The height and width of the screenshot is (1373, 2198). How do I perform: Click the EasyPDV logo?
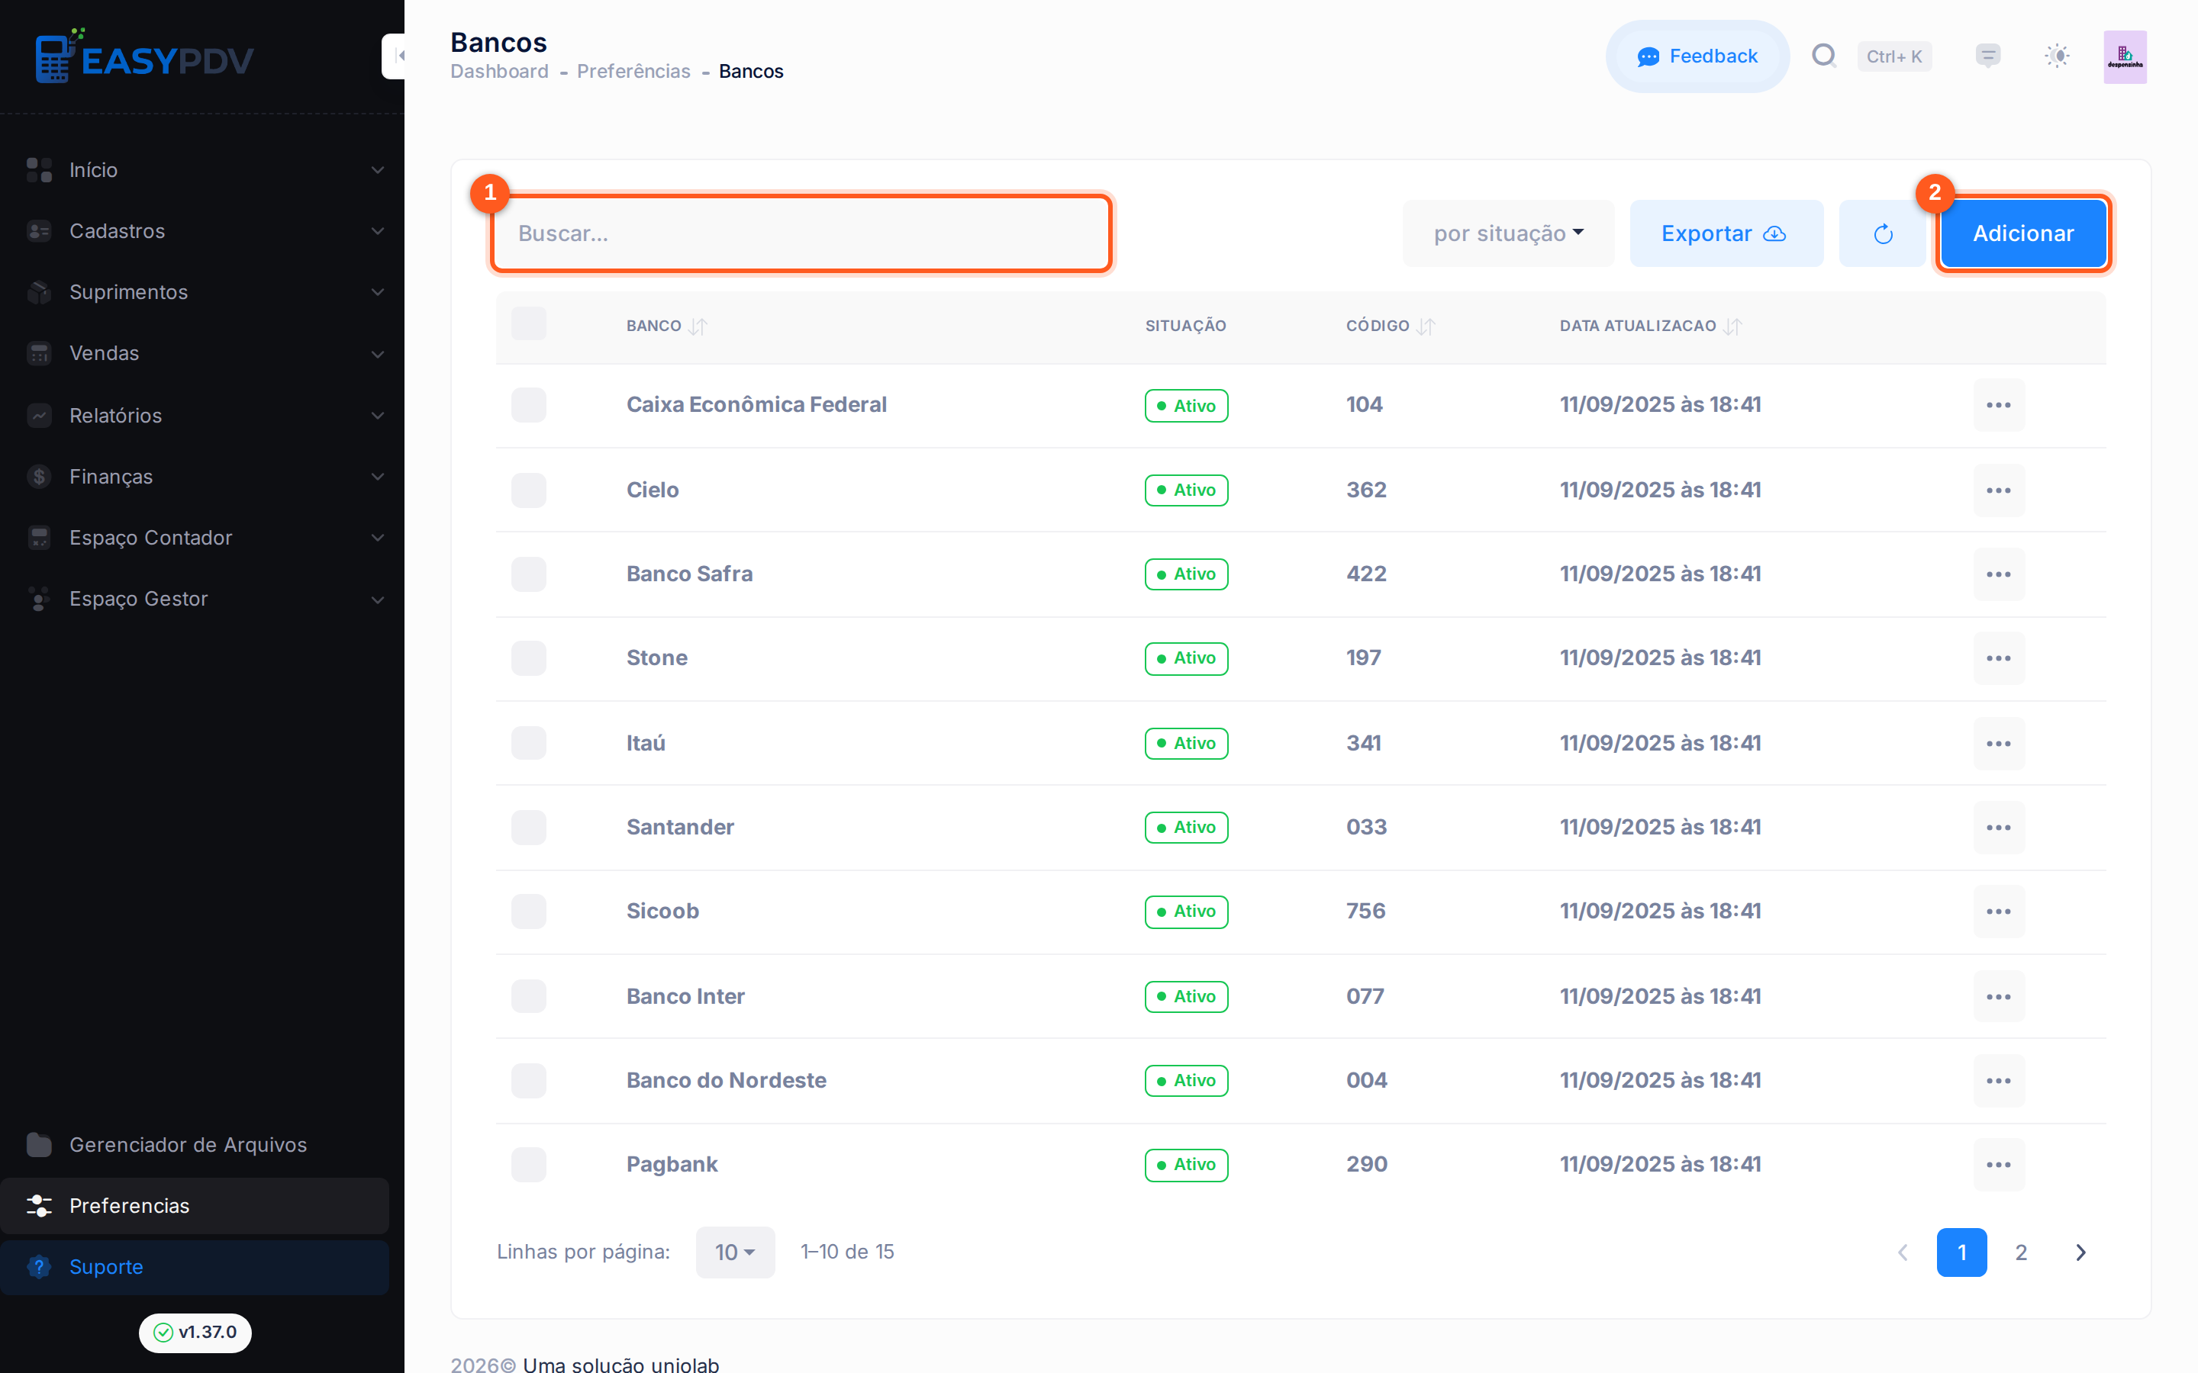[x=145, y=56]
